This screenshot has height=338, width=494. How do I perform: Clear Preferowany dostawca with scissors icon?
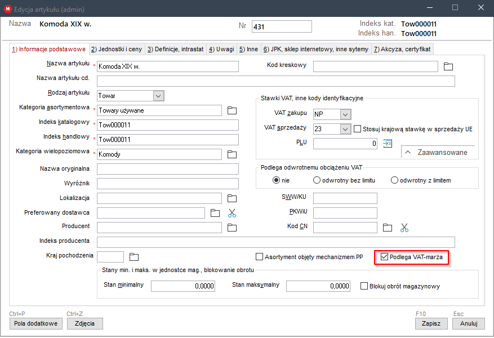pos(232,214)
